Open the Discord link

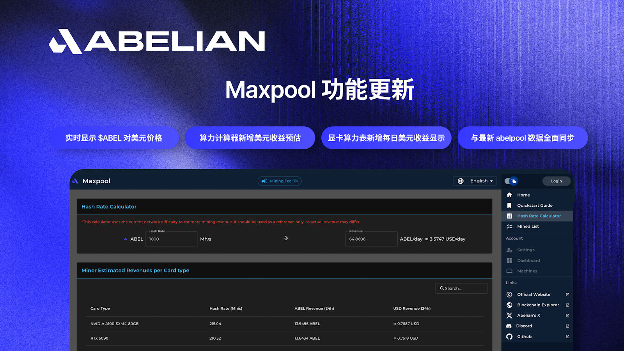[524, 326]
